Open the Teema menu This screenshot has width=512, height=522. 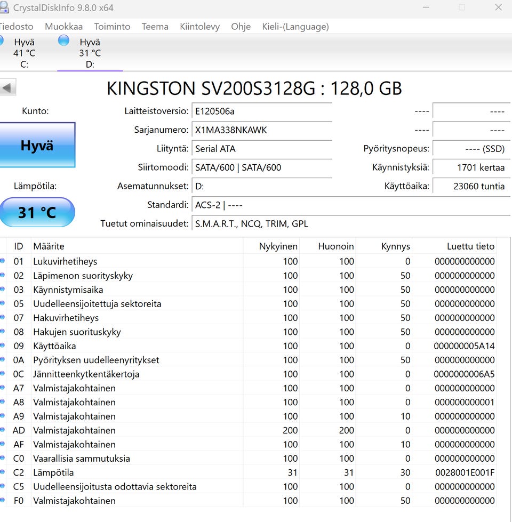(155, 27)
